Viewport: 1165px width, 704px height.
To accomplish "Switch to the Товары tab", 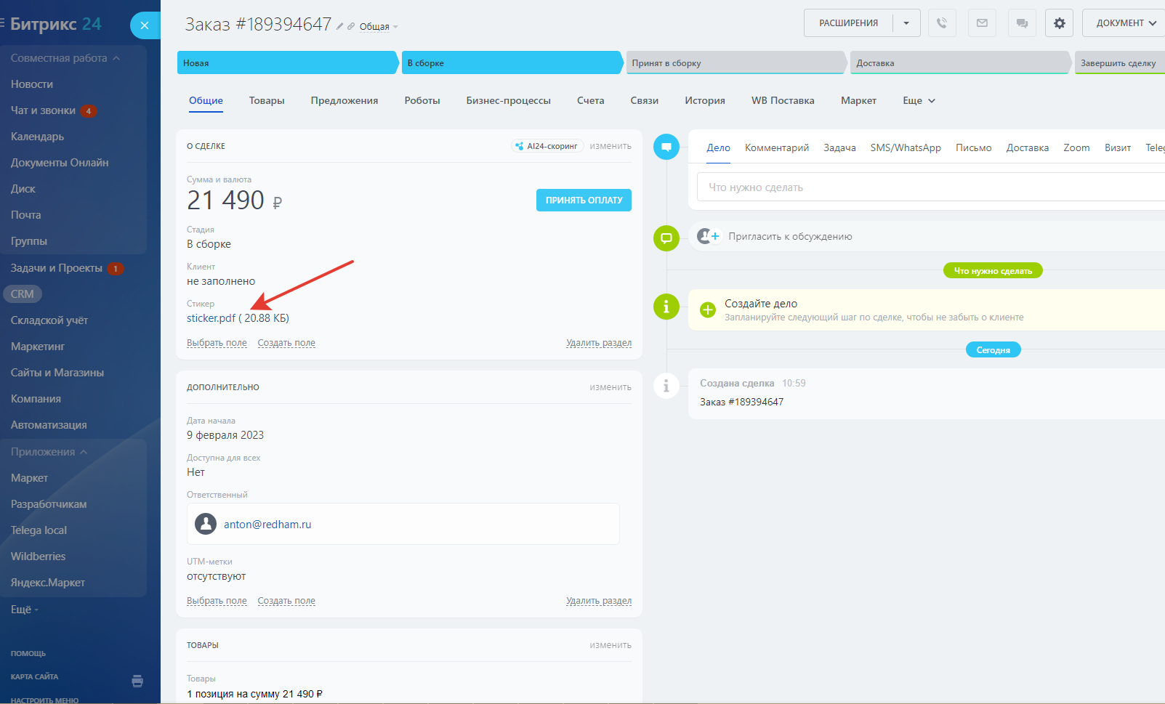I will pos(267,101).
